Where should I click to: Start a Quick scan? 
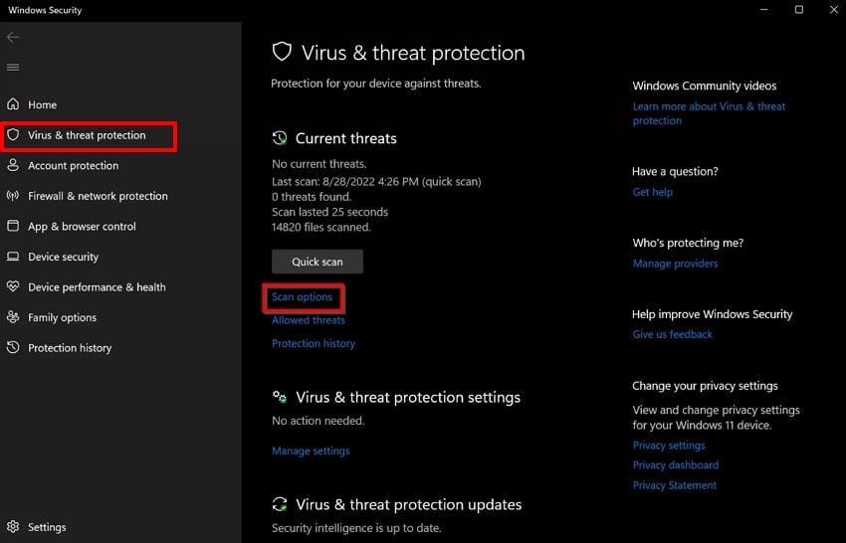click(317, 262)
